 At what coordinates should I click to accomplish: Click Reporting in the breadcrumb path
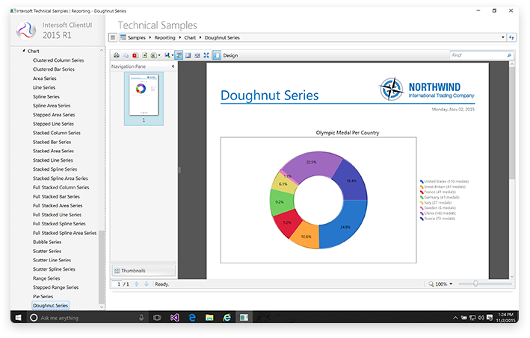[x=164, y=37]
